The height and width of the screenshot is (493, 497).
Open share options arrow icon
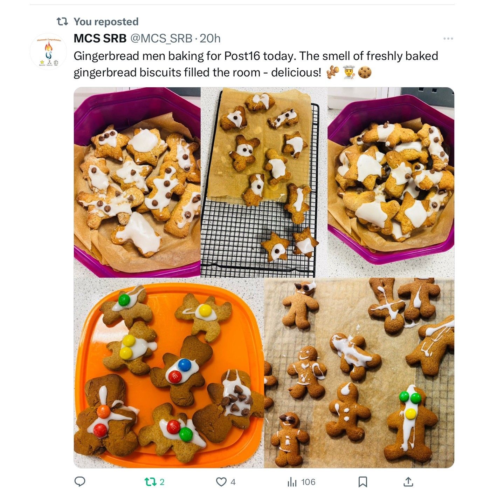408,482
